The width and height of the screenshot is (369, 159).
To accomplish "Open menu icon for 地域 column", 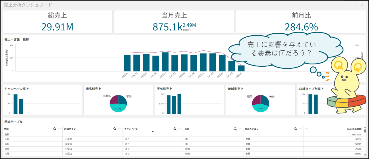I will coord(59,129).
